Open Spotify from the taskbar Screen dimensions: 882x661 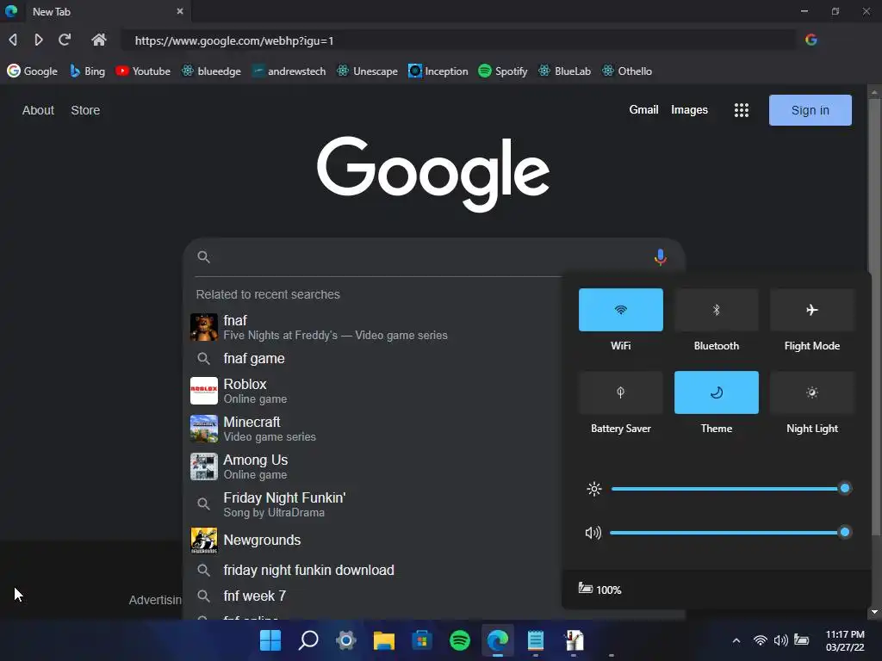tap(460, 640)
